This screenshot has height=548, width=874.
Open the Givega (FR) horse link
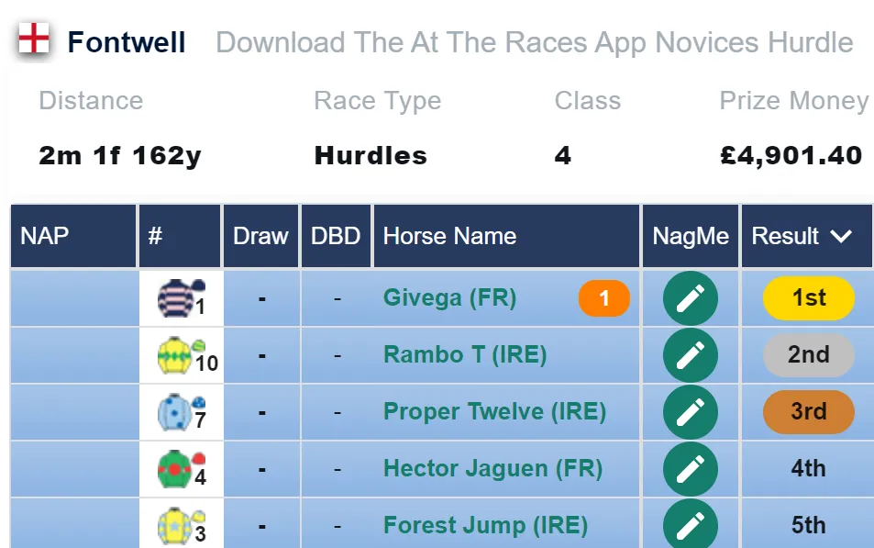pyautogui.click(x=449, y=297)
